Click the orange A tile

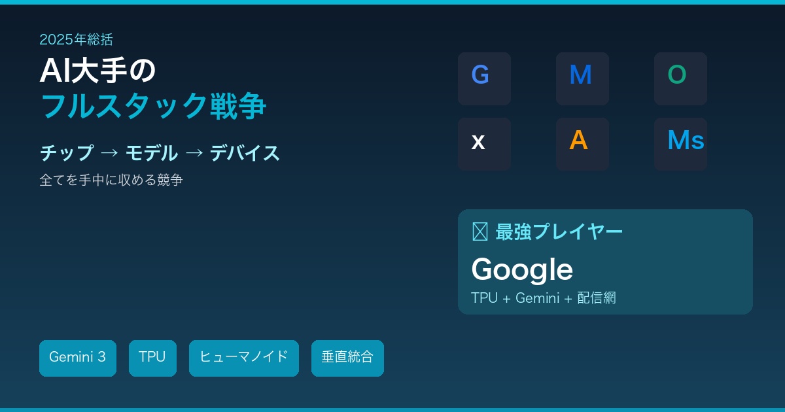click(582, 144)
